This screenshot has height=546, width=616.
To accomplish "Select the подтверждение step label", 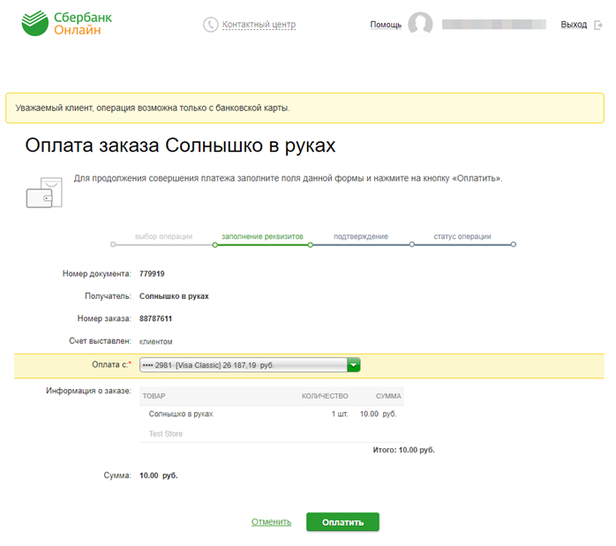I will click(360, 236).
